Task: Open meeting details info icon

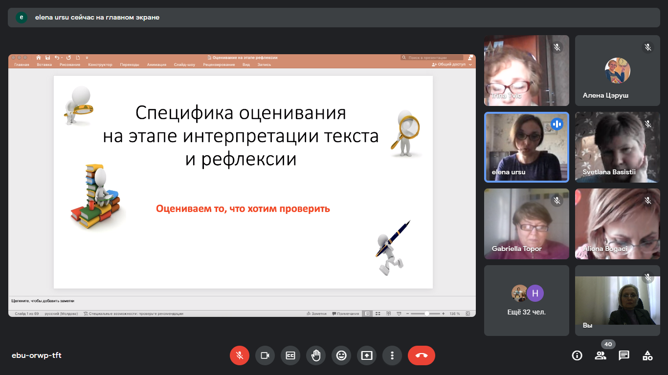Action: [577, 355]
